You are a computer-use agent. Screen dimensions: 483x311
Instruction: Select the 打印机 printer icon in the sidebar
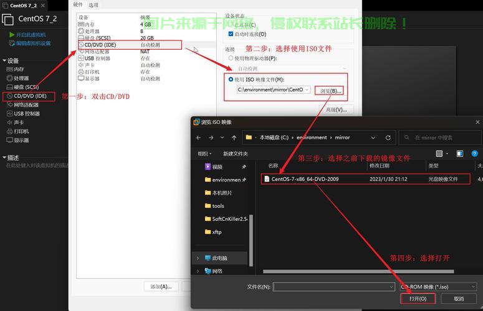click(9, 131)
